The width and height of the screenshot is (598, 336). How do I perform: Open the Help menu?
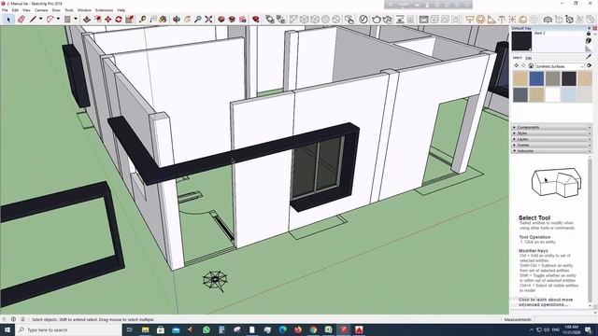click(121, 10)
